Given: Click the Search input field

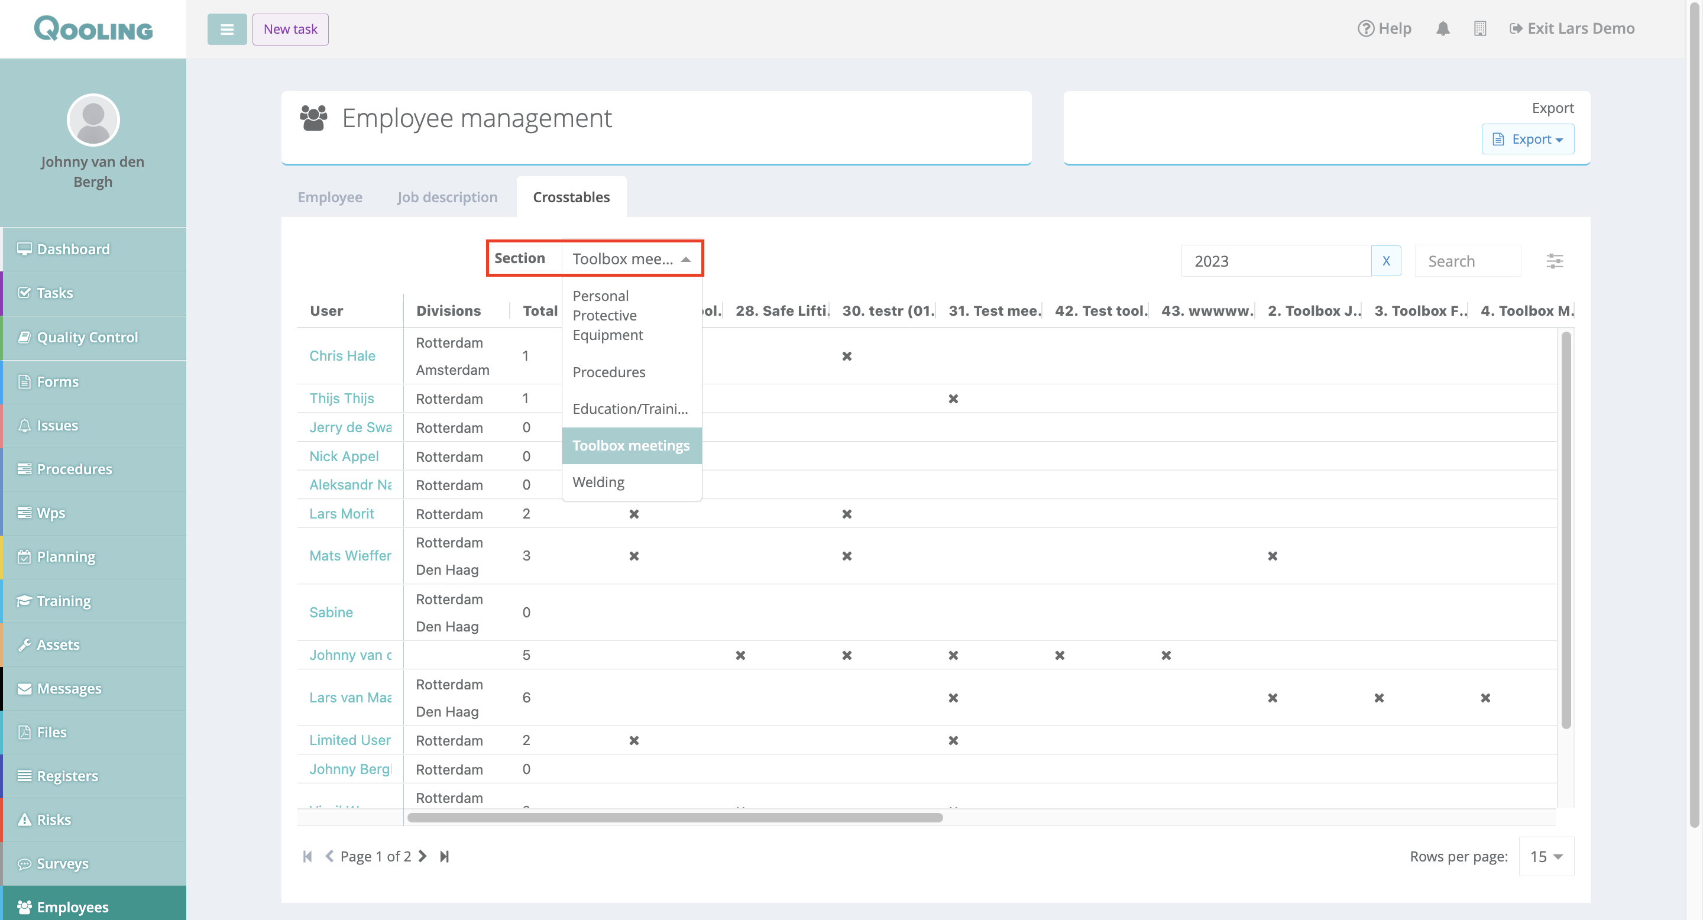Looking at the screenshot, I should 1467,261.
